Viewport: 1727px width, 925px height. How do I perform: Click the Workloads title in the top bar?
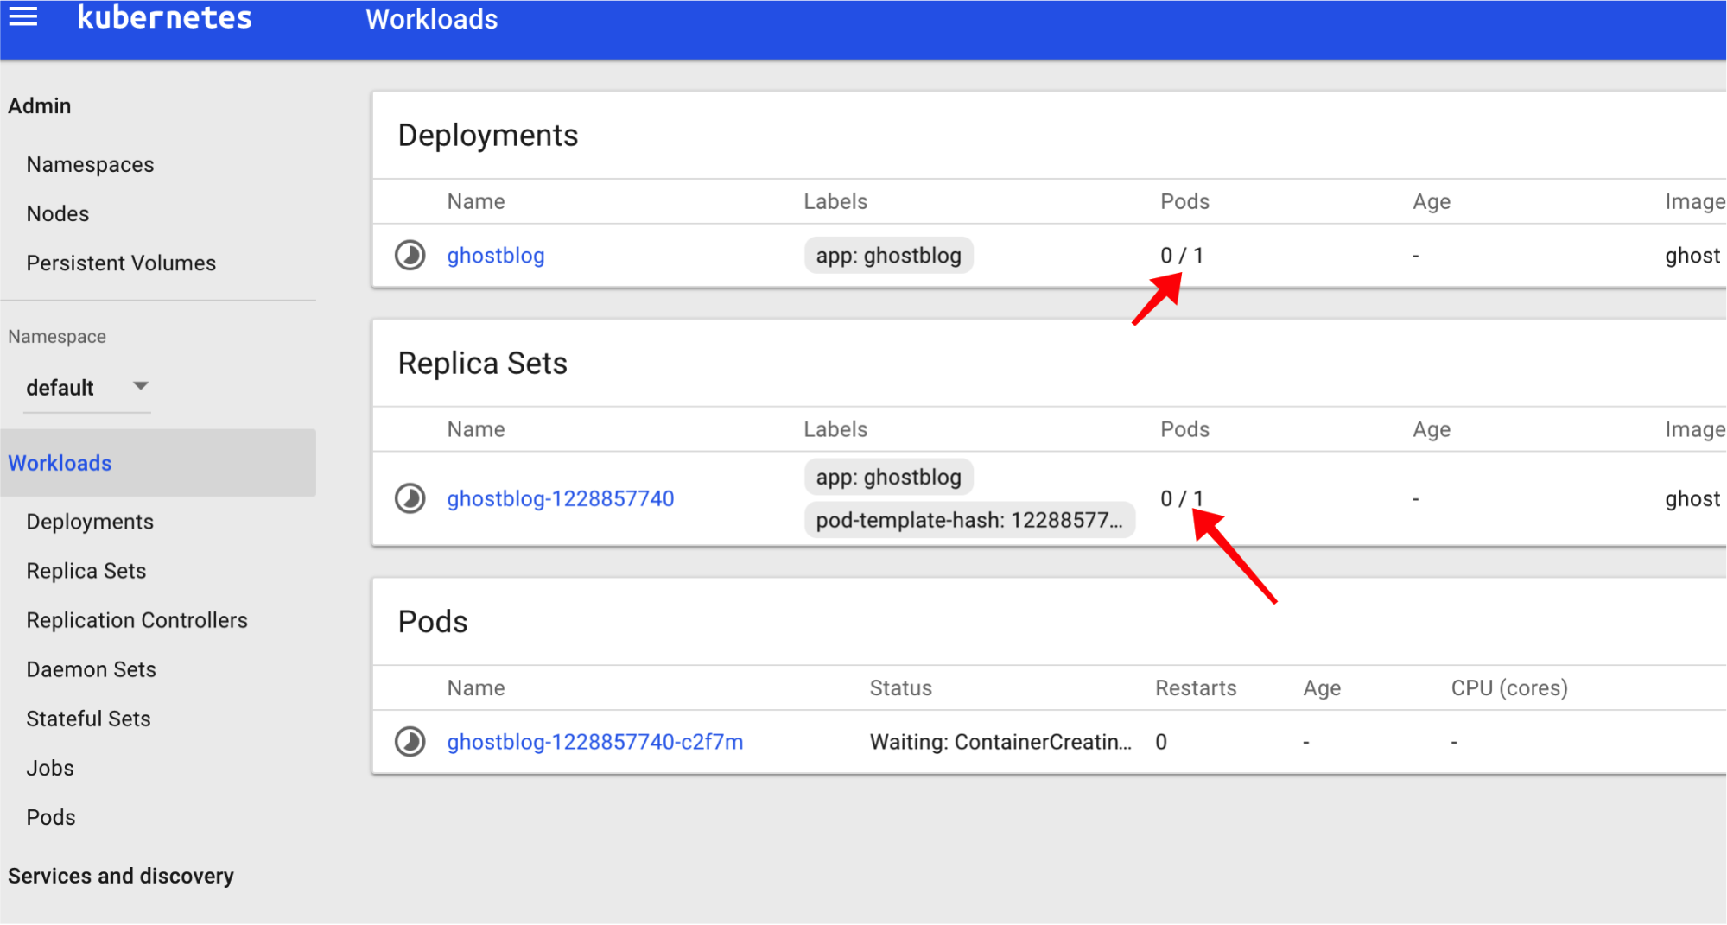(432, 19)
